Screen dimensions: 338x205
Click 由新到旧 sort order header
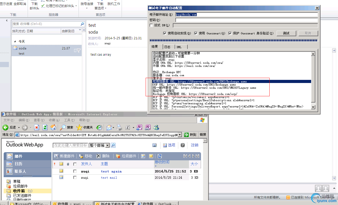pos(68,31)
